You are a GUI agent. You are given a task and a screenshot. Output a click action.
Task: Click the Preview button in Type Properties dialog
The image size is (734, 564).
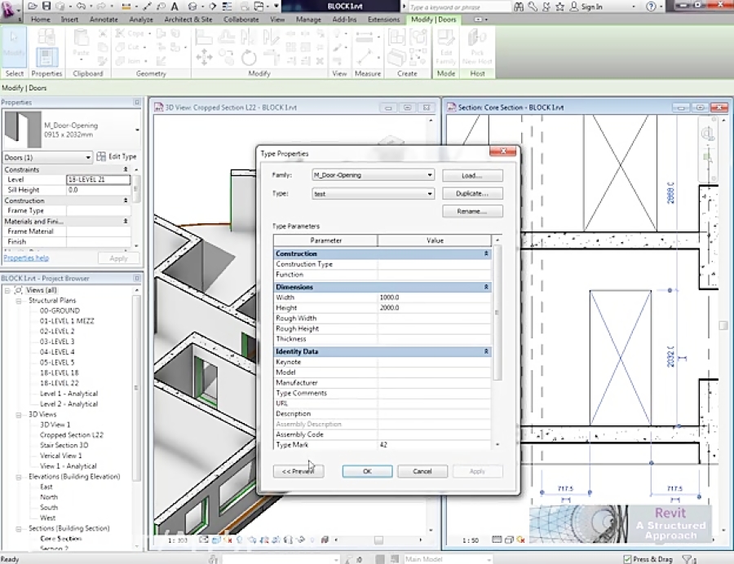[x=298, y=471]
